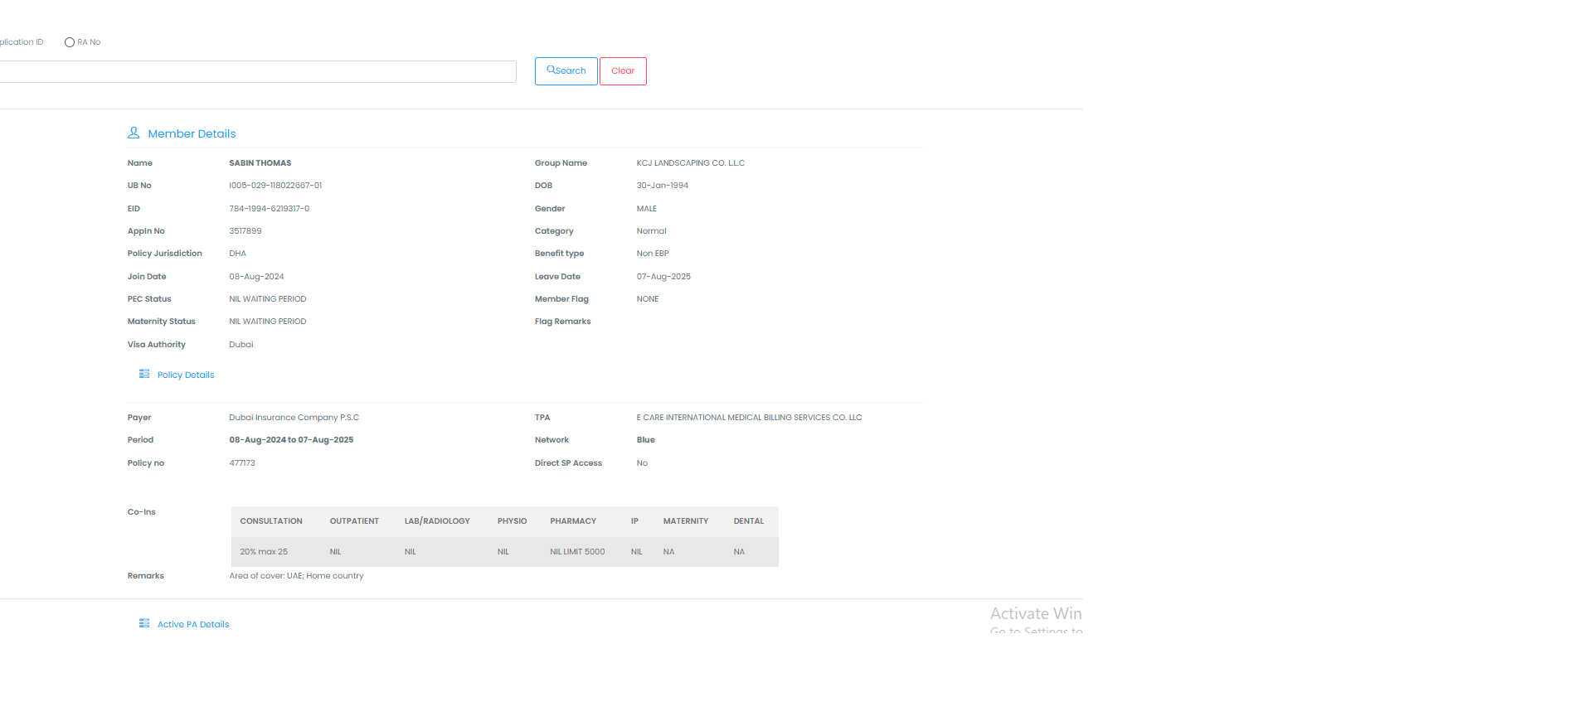Image resolution: width=1584 pixels, height=726 pixels.
Task: Click the LAB/RADIOLOGY column header
Action: point(437,521)
